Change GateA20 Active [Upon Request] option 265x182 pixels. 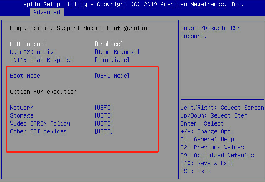117,52
